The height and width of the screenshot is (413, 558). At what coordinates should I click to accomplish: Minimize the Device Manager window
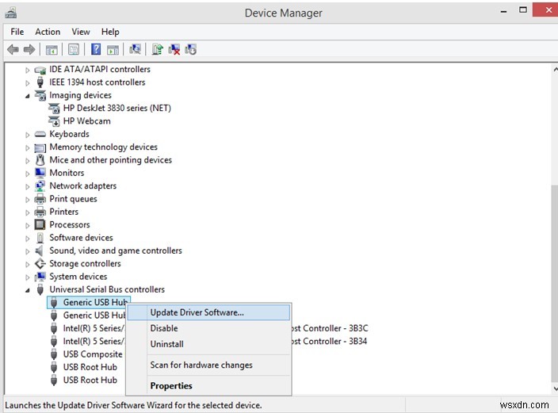[x=503, y=11]
